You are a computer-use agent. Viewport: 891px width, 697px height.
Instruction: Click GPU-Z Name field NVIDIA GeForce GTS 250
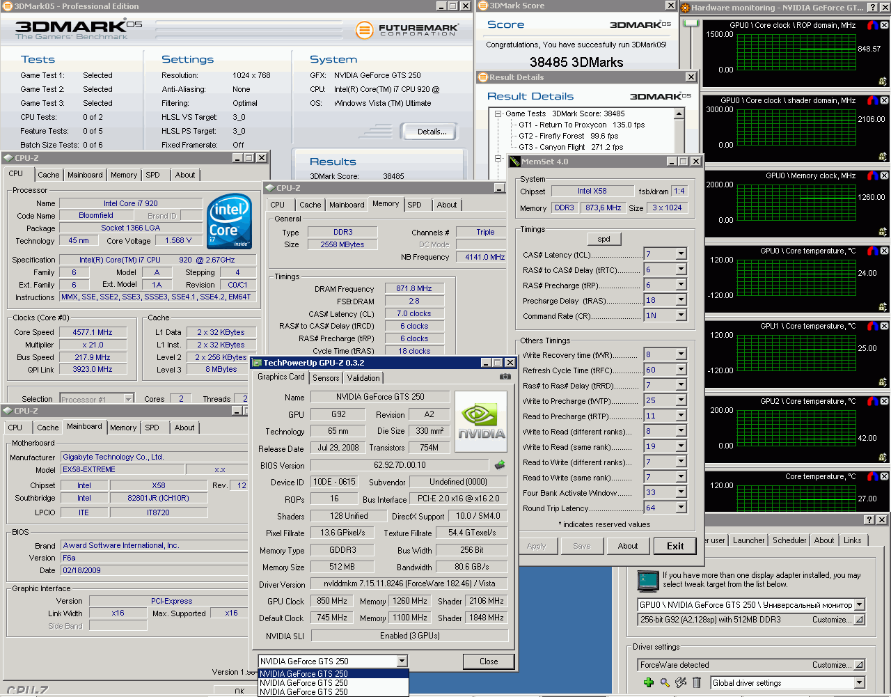(379, 397)
